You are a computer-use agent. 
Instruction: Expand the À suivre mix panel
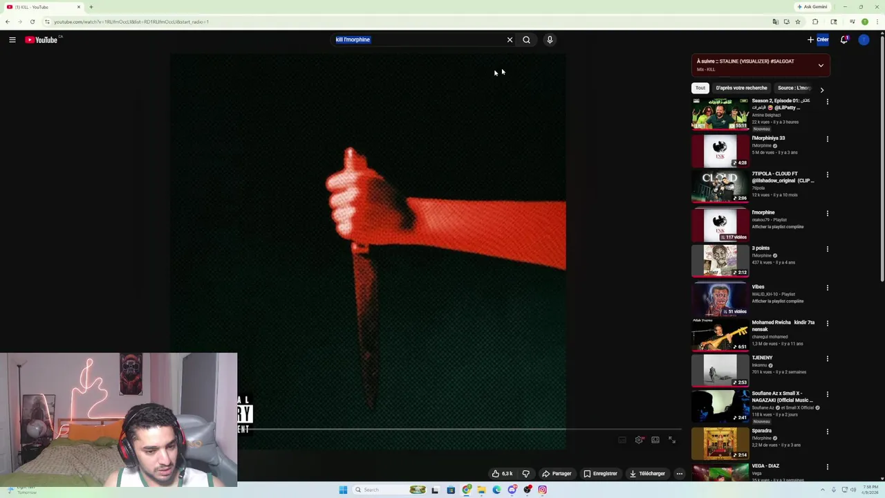pyautogui.click(x=821, y=66)
